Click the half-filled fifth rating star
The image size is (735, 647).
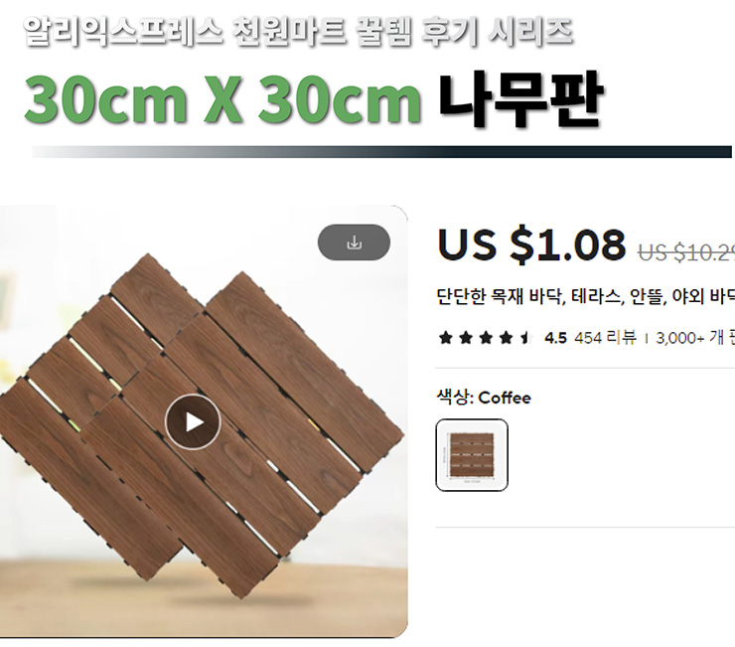click(x=526, y=337)
